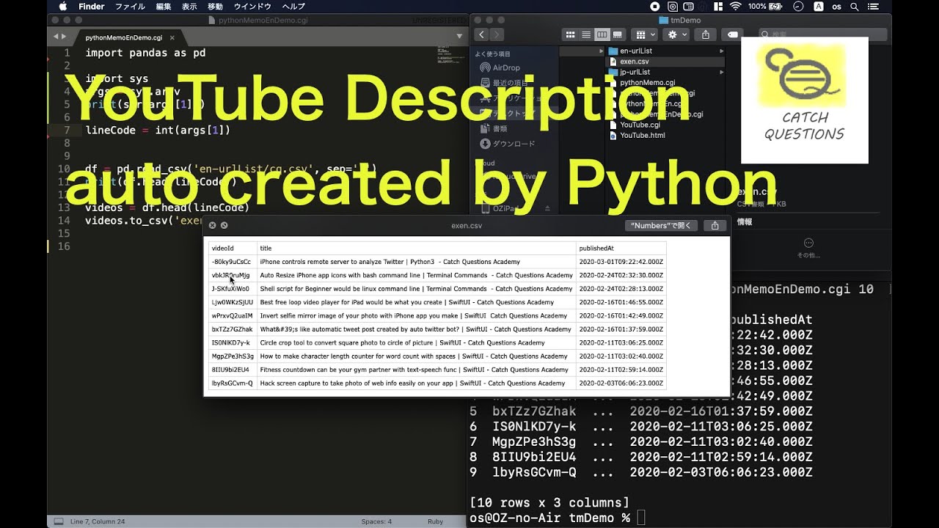Click the Finder search field

tap(823, 34)
